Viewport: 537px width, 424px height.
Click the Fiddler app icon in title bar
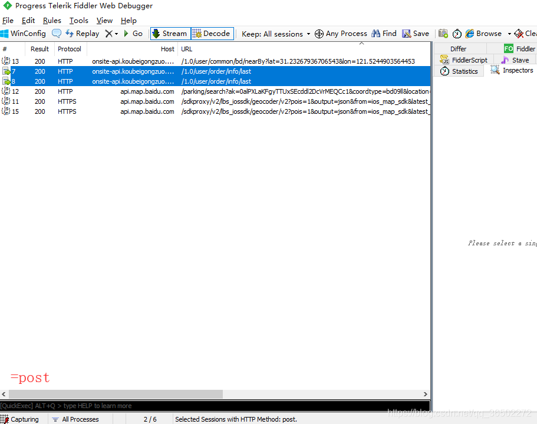7,5
